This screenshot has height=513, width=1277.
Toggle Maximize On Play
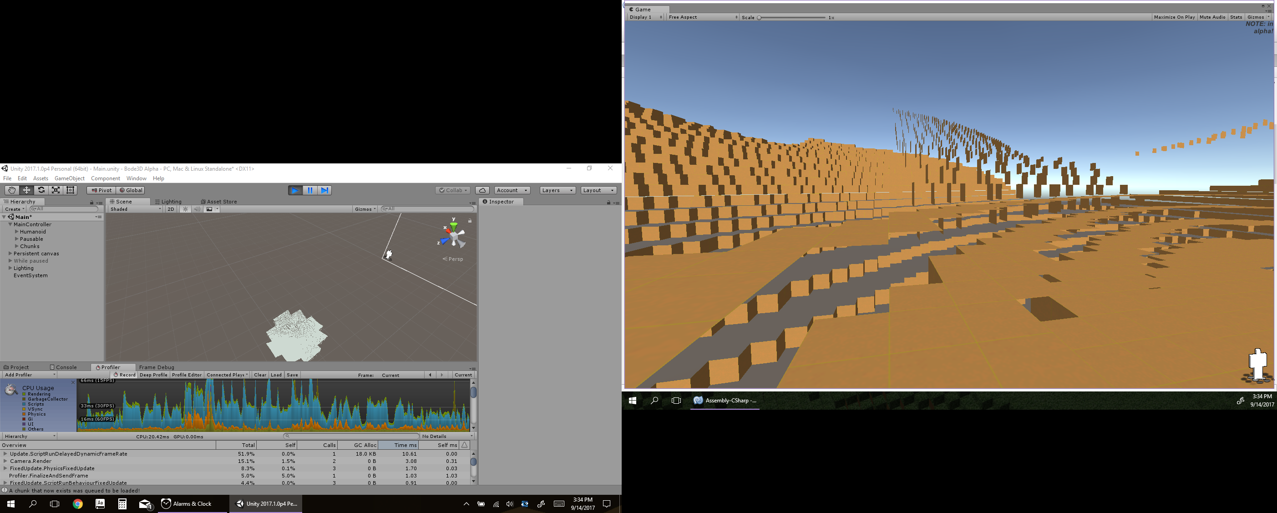1174,17
